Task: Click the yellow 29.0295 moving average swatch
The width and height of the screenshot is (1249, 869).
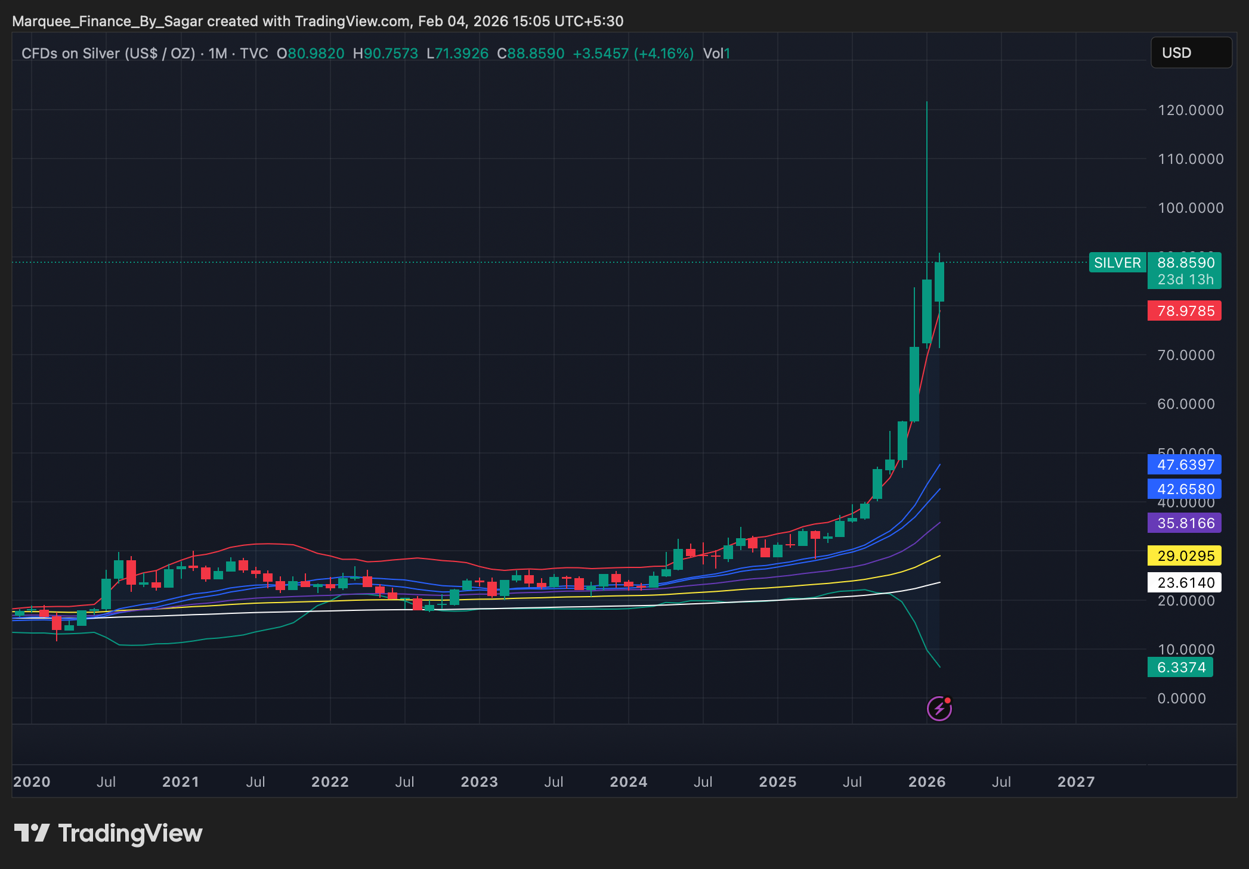Action: click(x=1184, y=555)
